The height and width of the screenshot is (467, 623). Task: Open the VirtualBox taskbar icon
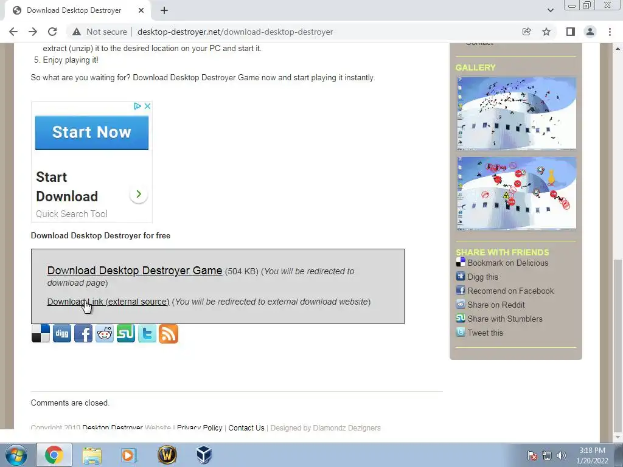(x=204, y=455)
